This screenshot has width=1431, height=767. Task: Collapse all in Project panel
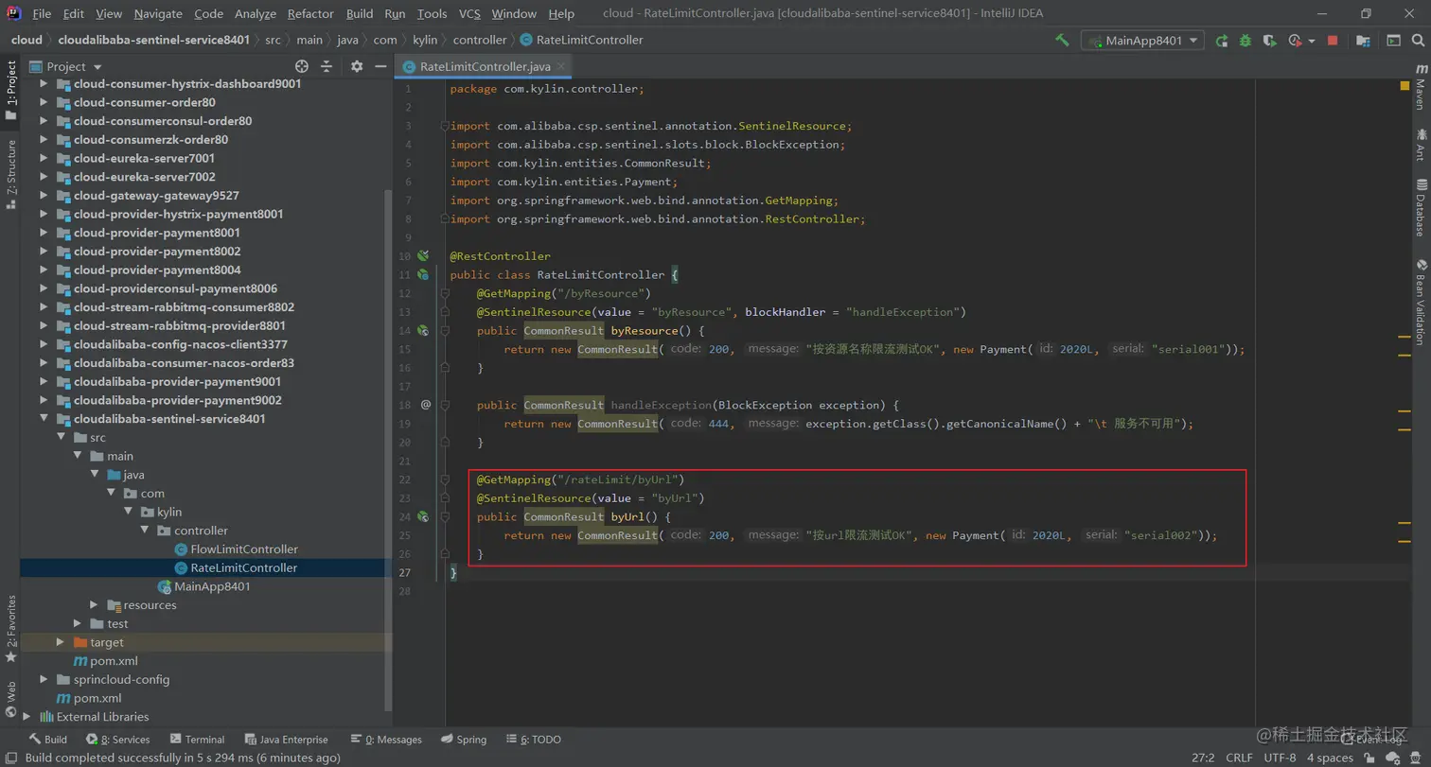click(327, 66)
